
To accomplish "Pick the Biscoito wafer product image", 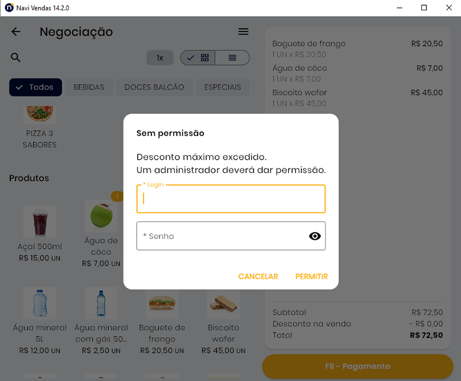I will pyautogui.click(x=223, y=303).
